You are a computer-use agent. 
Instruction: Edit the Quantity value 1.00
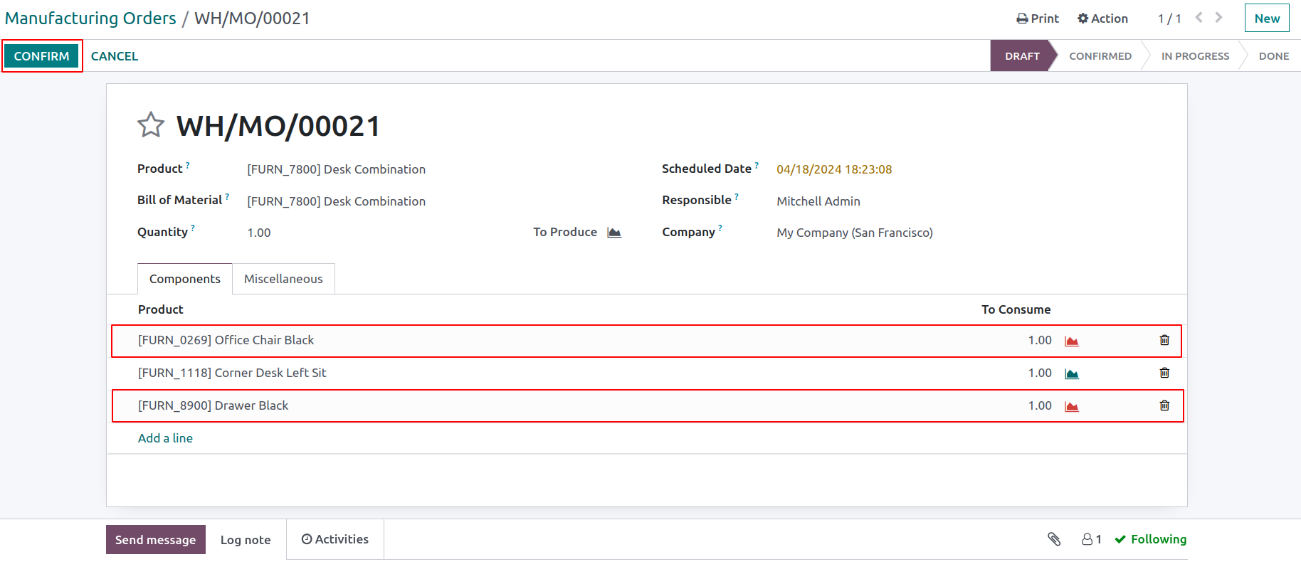click(x=259, y=233)
